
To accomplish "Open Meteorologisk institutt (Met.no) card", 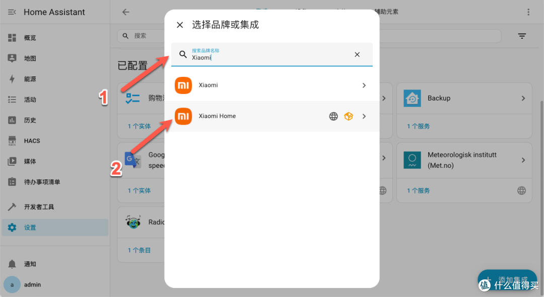I will [x=464, y=160].
